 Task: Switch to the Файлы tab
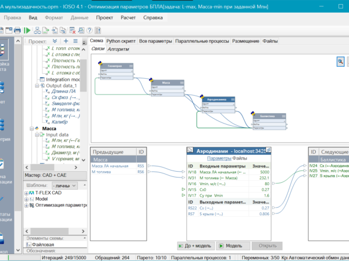pos(270,41)
